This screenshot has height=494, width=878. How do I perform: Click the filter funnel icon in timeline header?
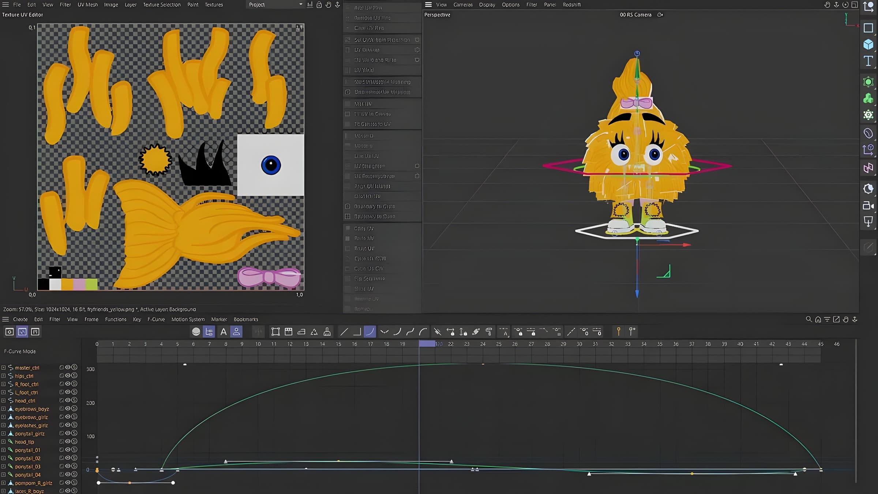[827, 319]
